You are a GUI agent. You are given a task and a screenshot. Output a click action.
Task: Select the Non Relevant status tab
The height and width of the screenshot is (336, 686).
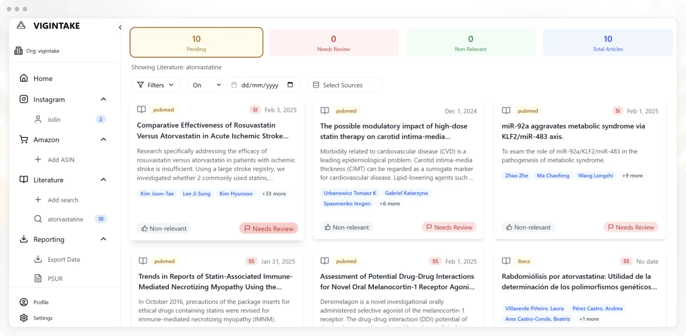point(470,42)
